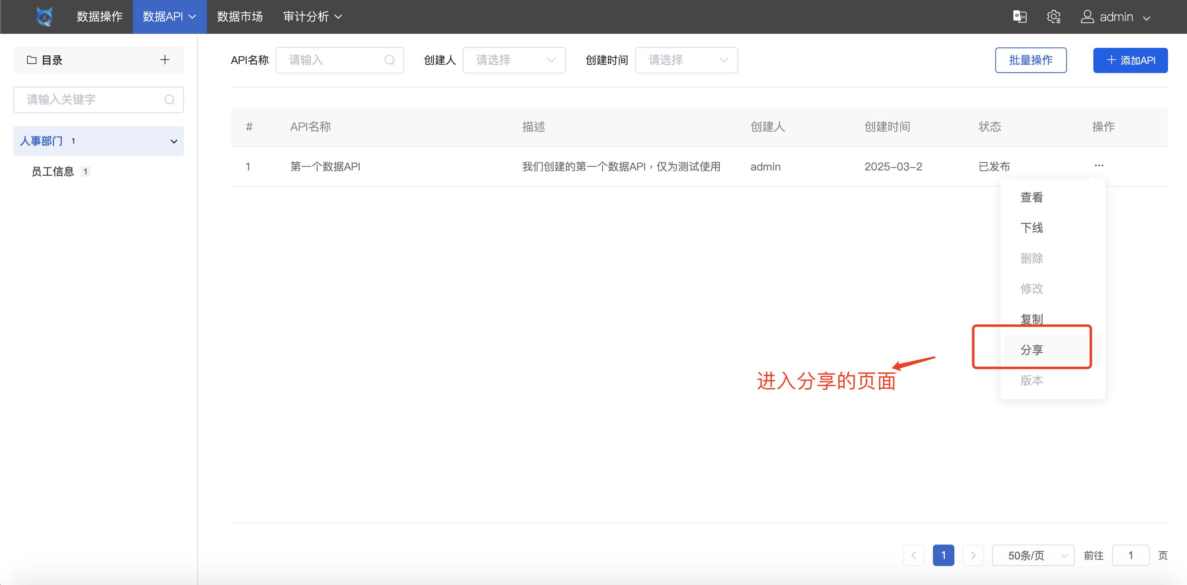Collapse the 人事部门 tree section
Viewport: 1187px width, 585px height.
pyautogui.click(x=174, y=141)
